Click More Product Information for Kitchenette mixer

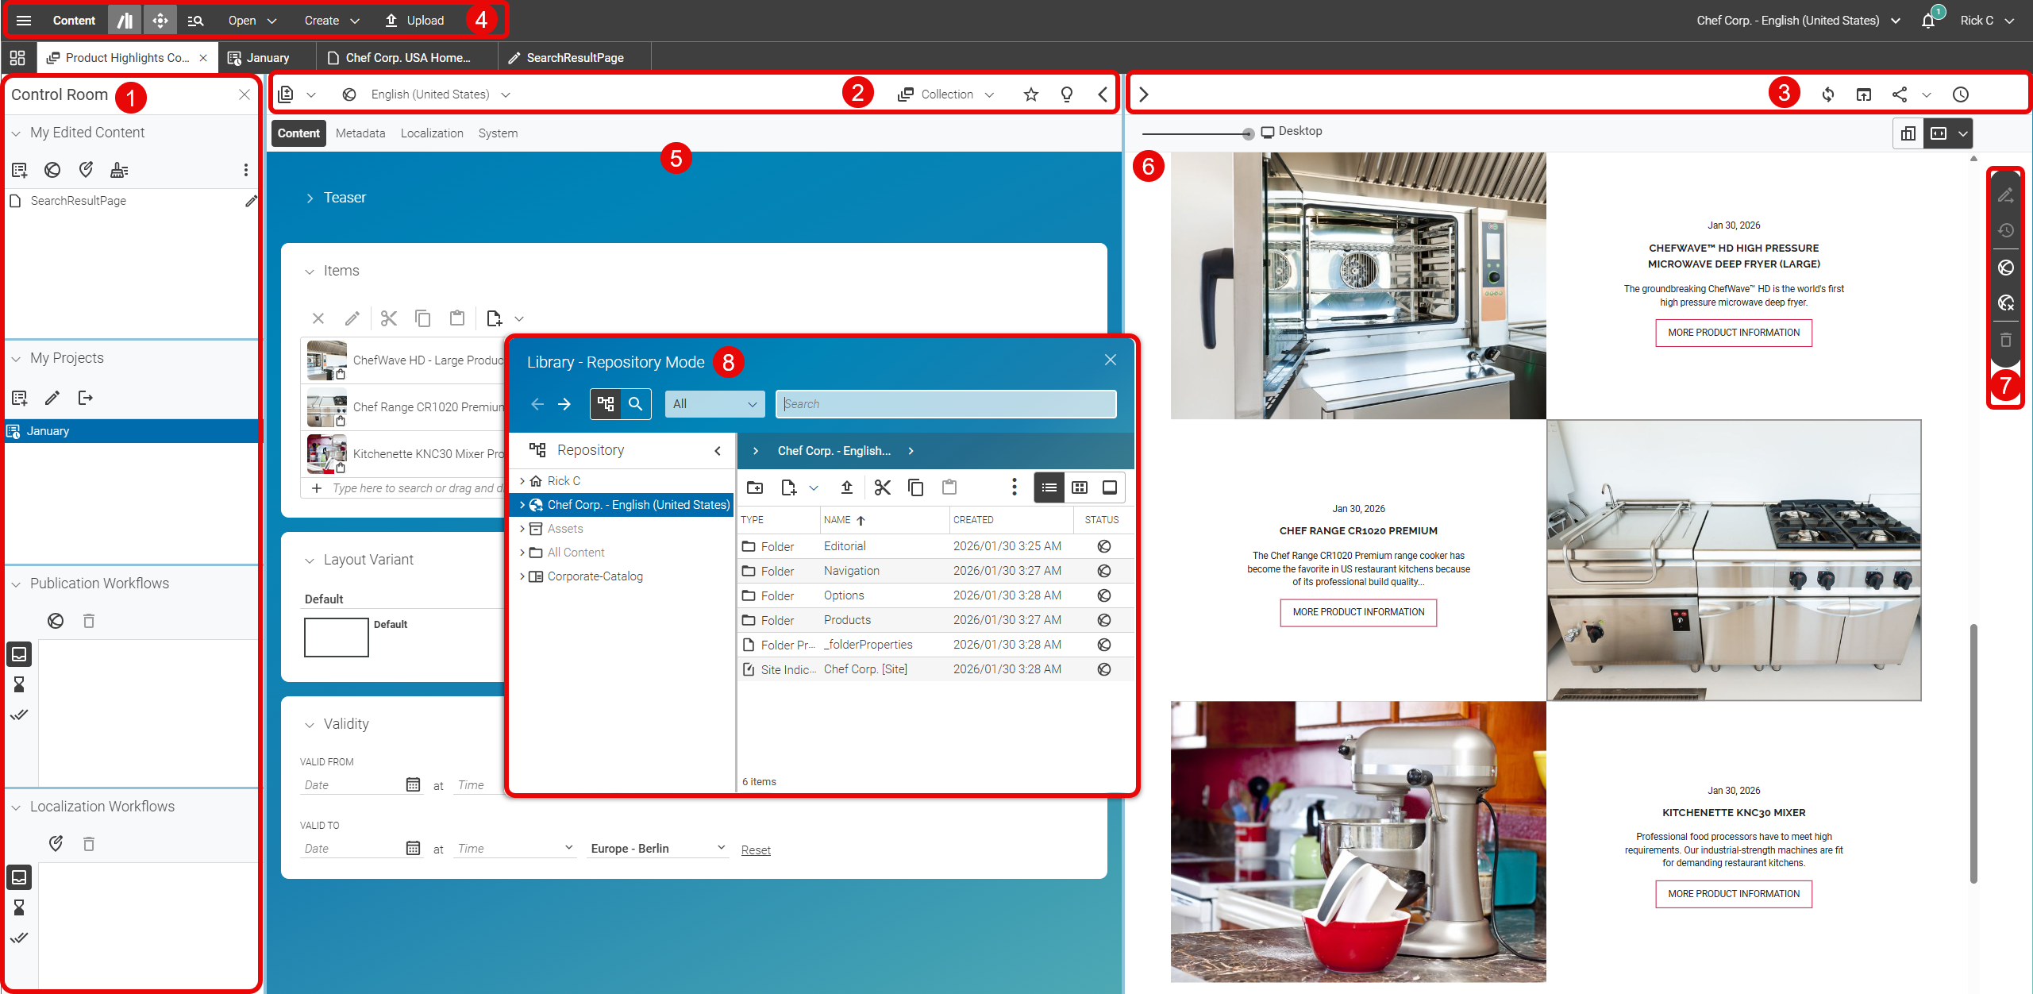tap(1733, 894)
